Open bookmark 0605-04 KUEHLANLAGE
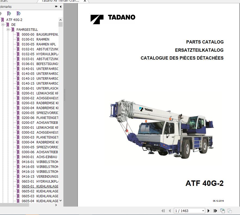Screen dimensions: 240x215 coord(40,201)
